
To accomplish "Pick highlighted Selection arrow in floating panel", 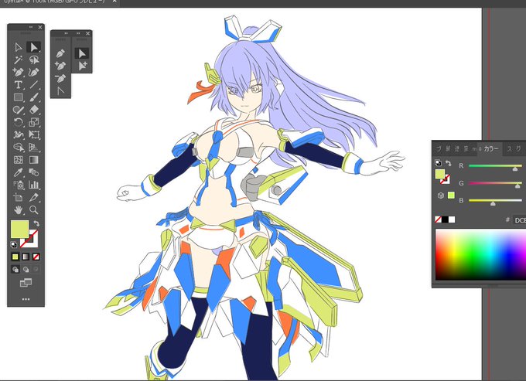I will pyautogui.click(x=82, y=53).
